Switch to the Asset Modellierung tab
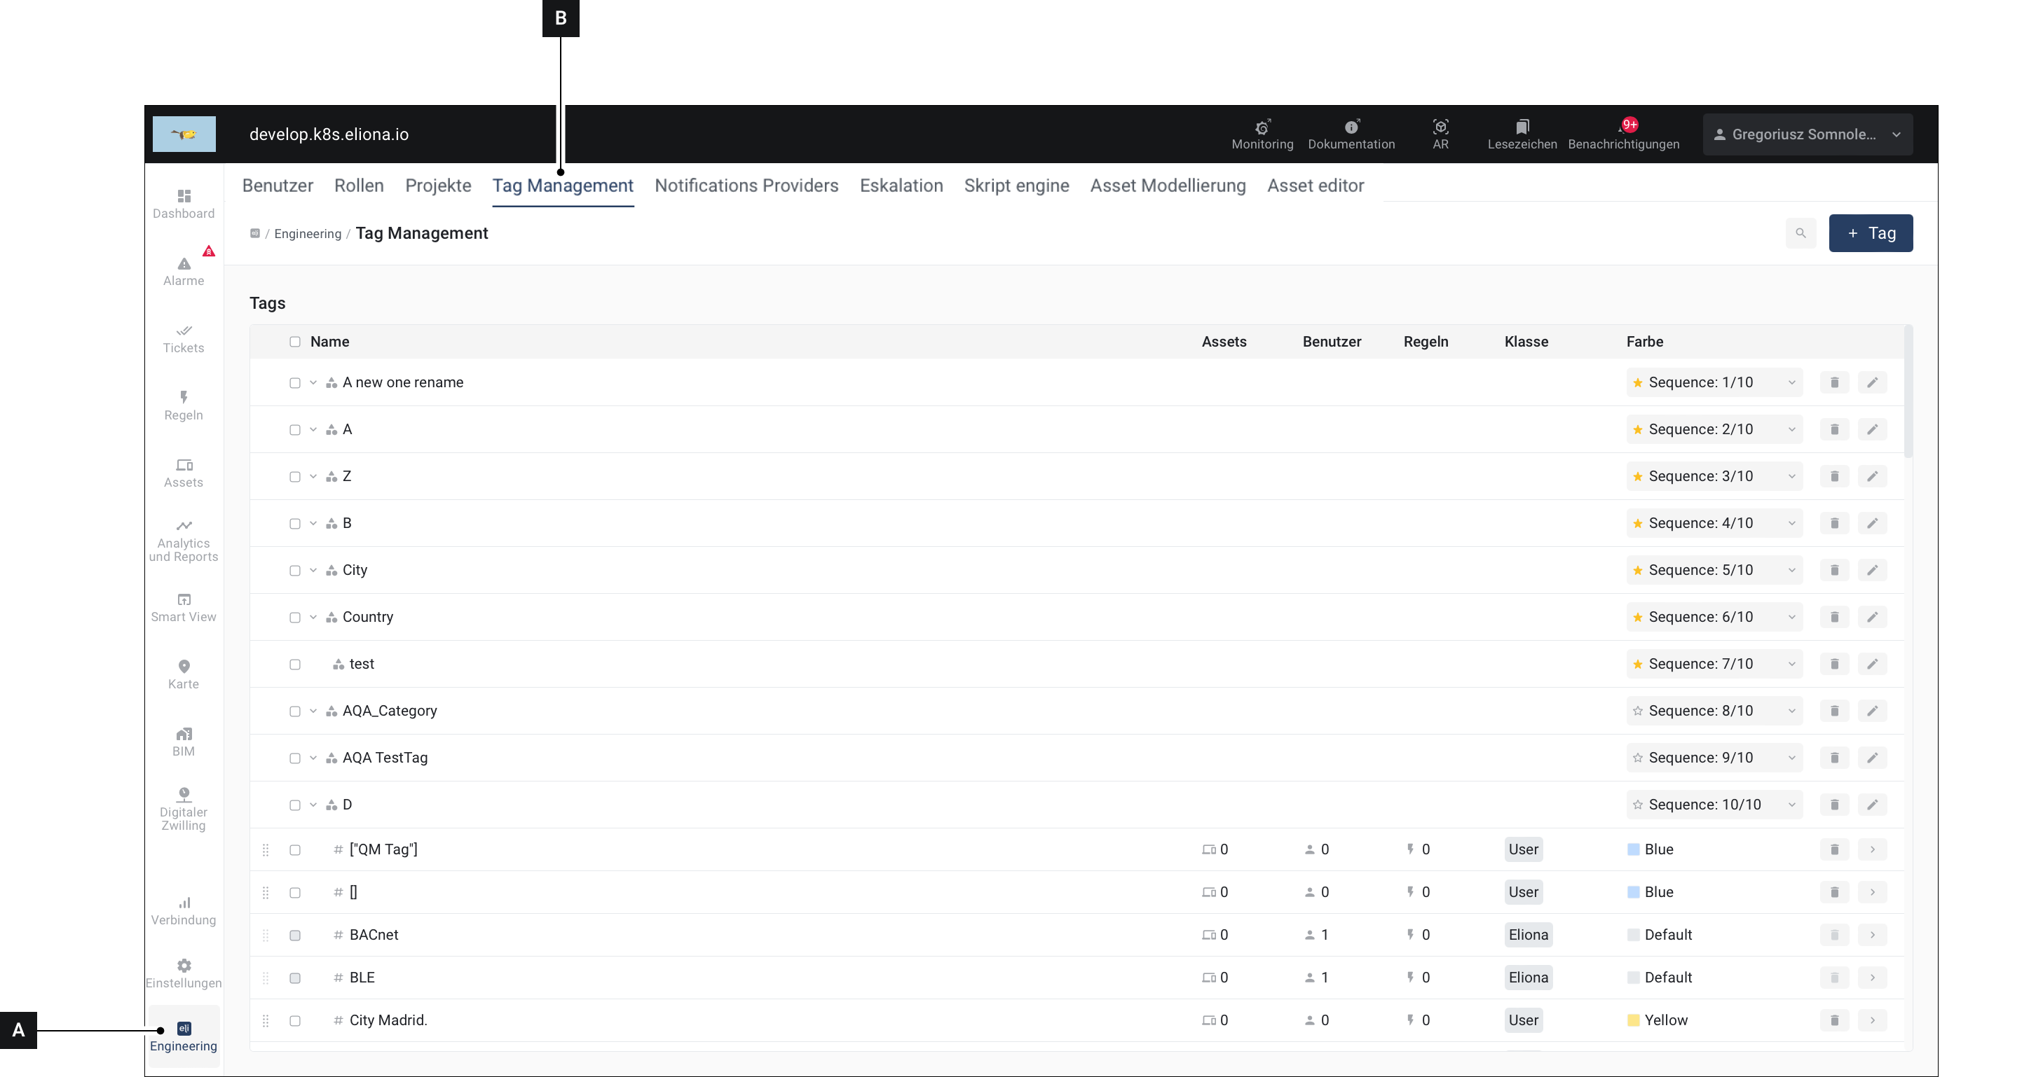The height and width of the screenshot is (1077, 2043). point(1168,186)
